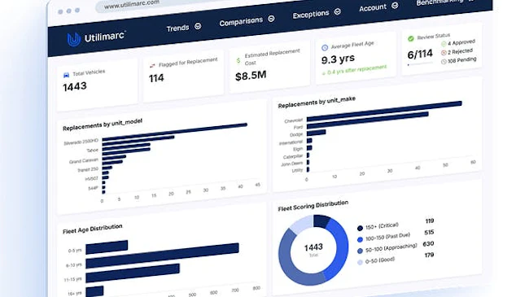Click the Fleet Scoring Distribution heading
This screenshot has width=529, height=297.
313,206
